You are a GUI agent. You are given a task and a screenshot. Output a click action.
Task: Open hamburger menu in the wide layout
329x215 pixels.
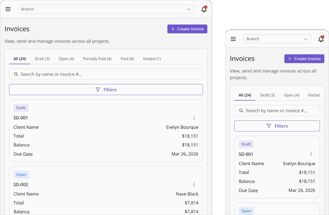click(x=8, y=9)
